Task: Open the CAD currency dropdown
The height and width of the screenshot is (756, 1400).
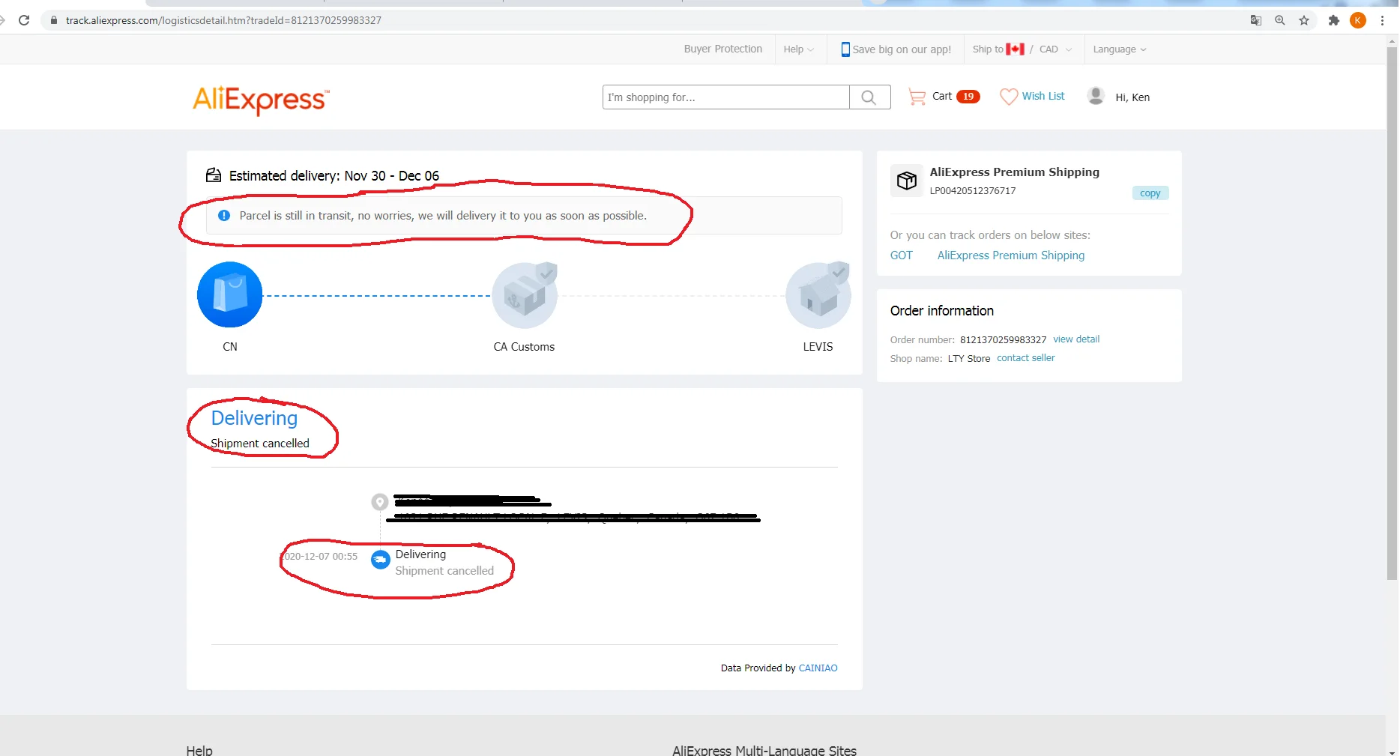Action: point(1055,49)
